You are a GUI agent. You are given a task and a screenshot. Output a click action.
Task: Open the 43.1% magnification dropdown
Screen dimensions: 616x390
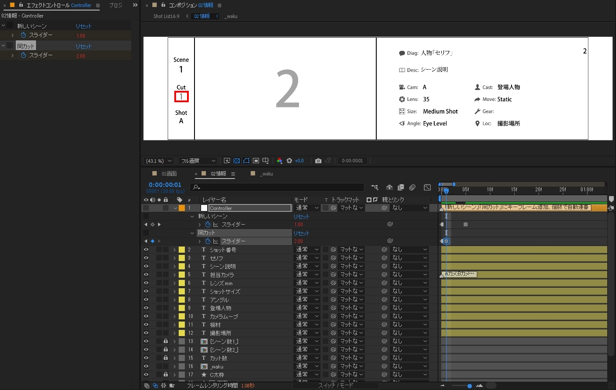(159, 161)
